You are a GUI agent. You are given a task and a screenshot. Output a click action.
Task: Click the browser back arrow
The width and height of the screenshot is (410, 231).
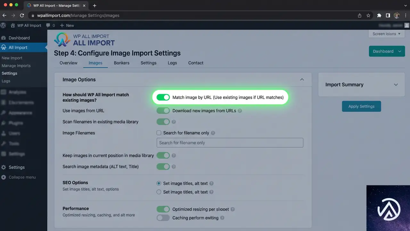4,15
